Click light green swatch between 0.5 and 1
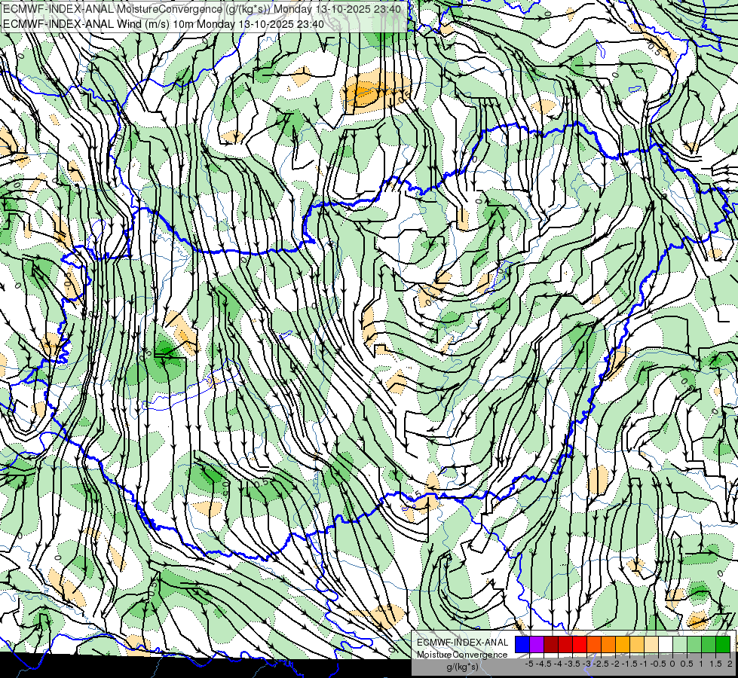738x678 pixels. (694, 645)
